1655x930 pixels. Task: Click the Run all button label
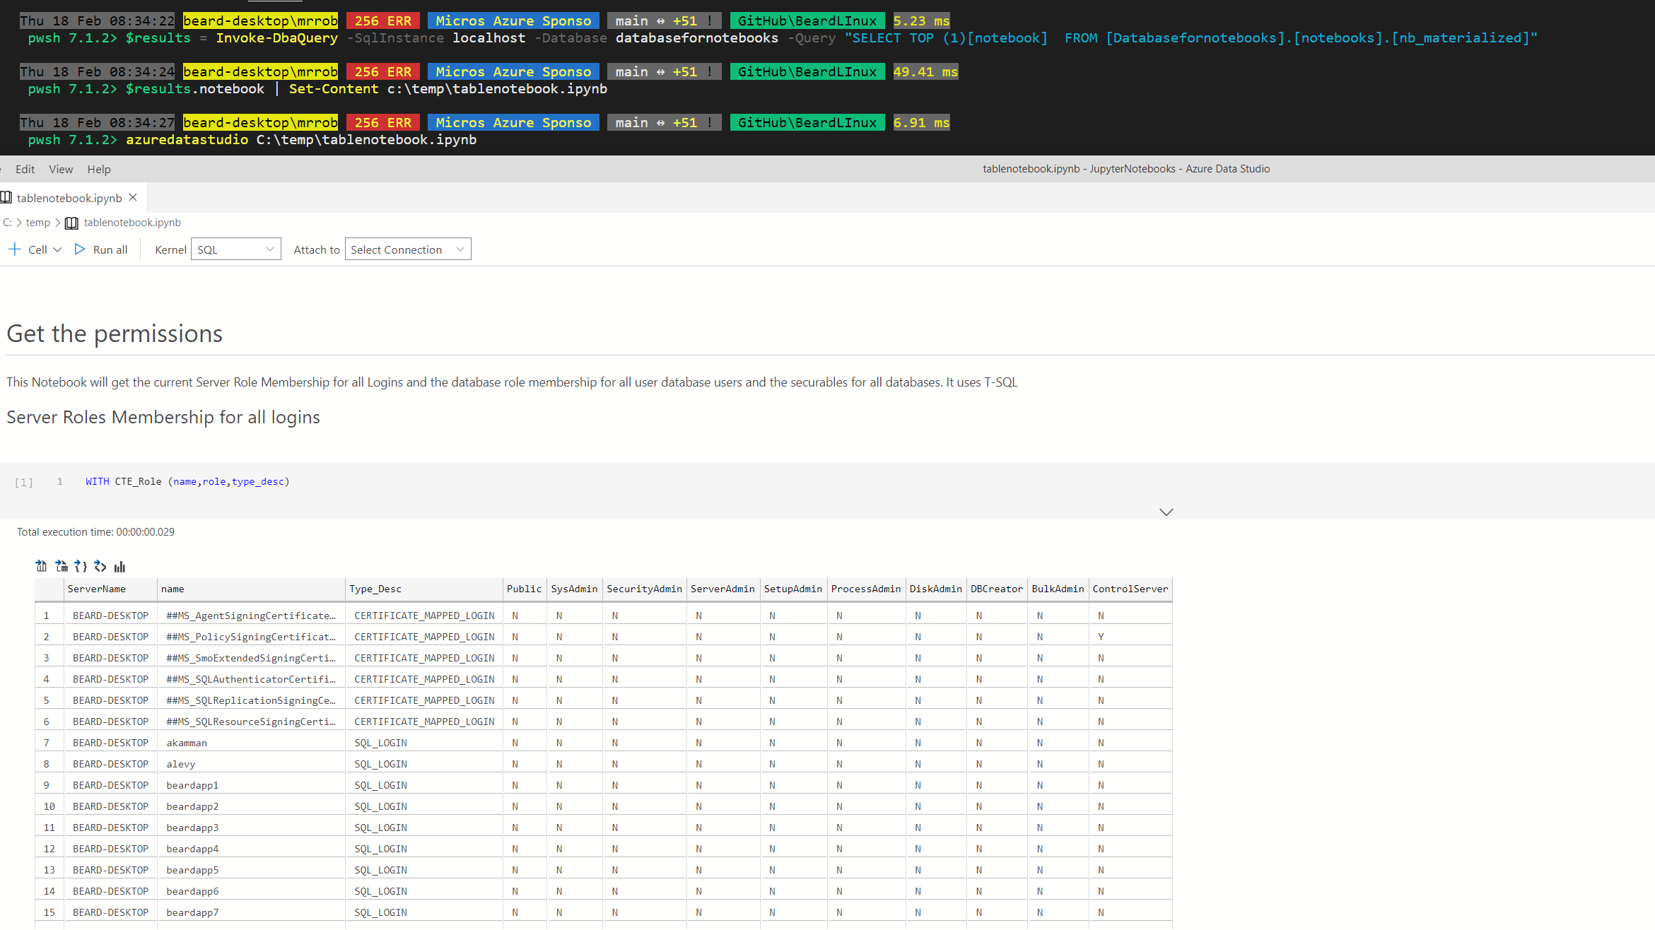[110, 250]
